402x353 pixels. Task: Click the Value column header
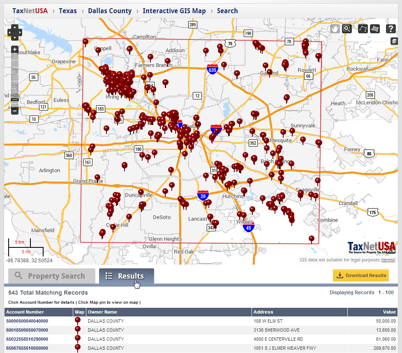click(373, 312)
